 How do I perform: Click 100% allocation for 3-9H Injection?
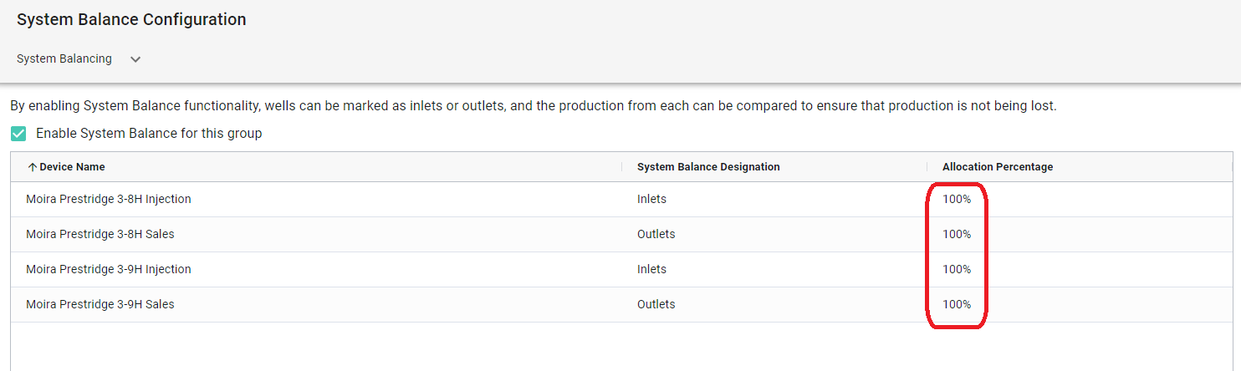(957, 270)
